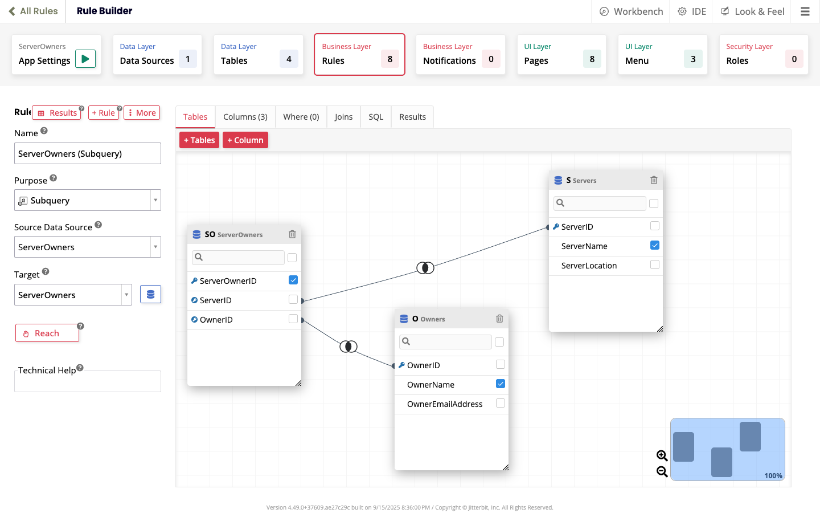Open the Target dropdown list

point(126,295)
